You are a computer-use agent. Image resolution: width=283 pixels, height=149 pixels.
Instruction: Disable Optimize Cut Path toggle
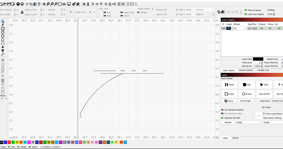[x=222, y=118]
